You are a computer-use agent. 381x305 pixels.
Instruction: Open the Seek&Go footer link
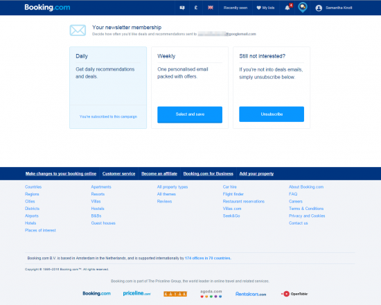click(231, 216)
